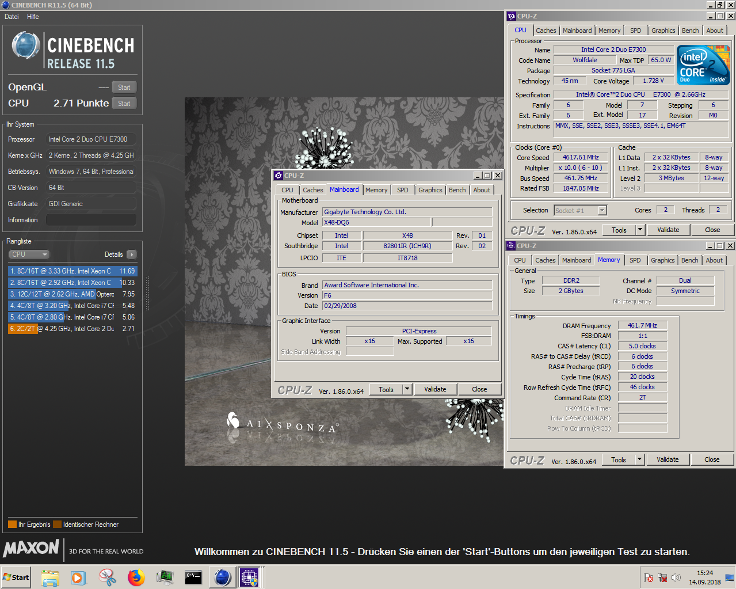Screen dimensions: 736x589
Task: Open the resource monitor taskbar icon
Action: click(x=165, y=577)
